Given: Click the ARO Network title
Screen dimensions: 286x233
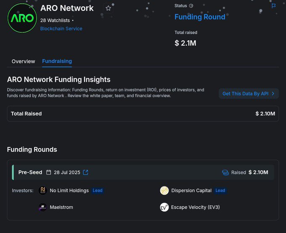Looking at the screenshot, I should point(67,8).
